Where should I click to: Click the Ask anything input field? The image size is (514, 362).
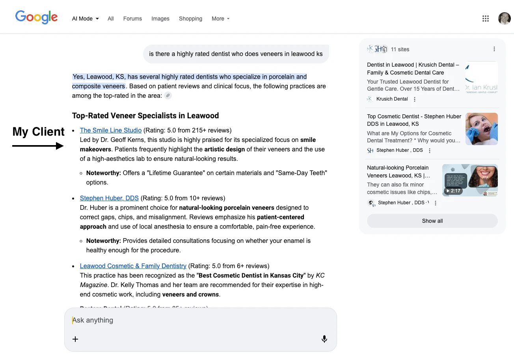(x=197, y=320)
